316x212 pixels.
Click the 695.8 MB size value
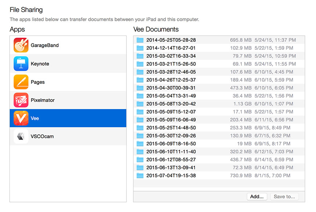[x=241, y=40]
